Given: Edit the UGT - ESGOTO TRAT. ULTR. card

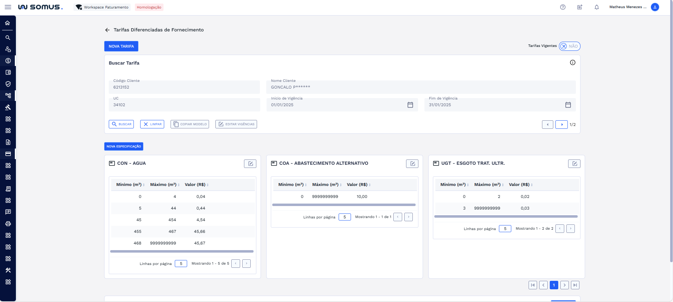Looking at the screenshot, I should coord(574,163).
